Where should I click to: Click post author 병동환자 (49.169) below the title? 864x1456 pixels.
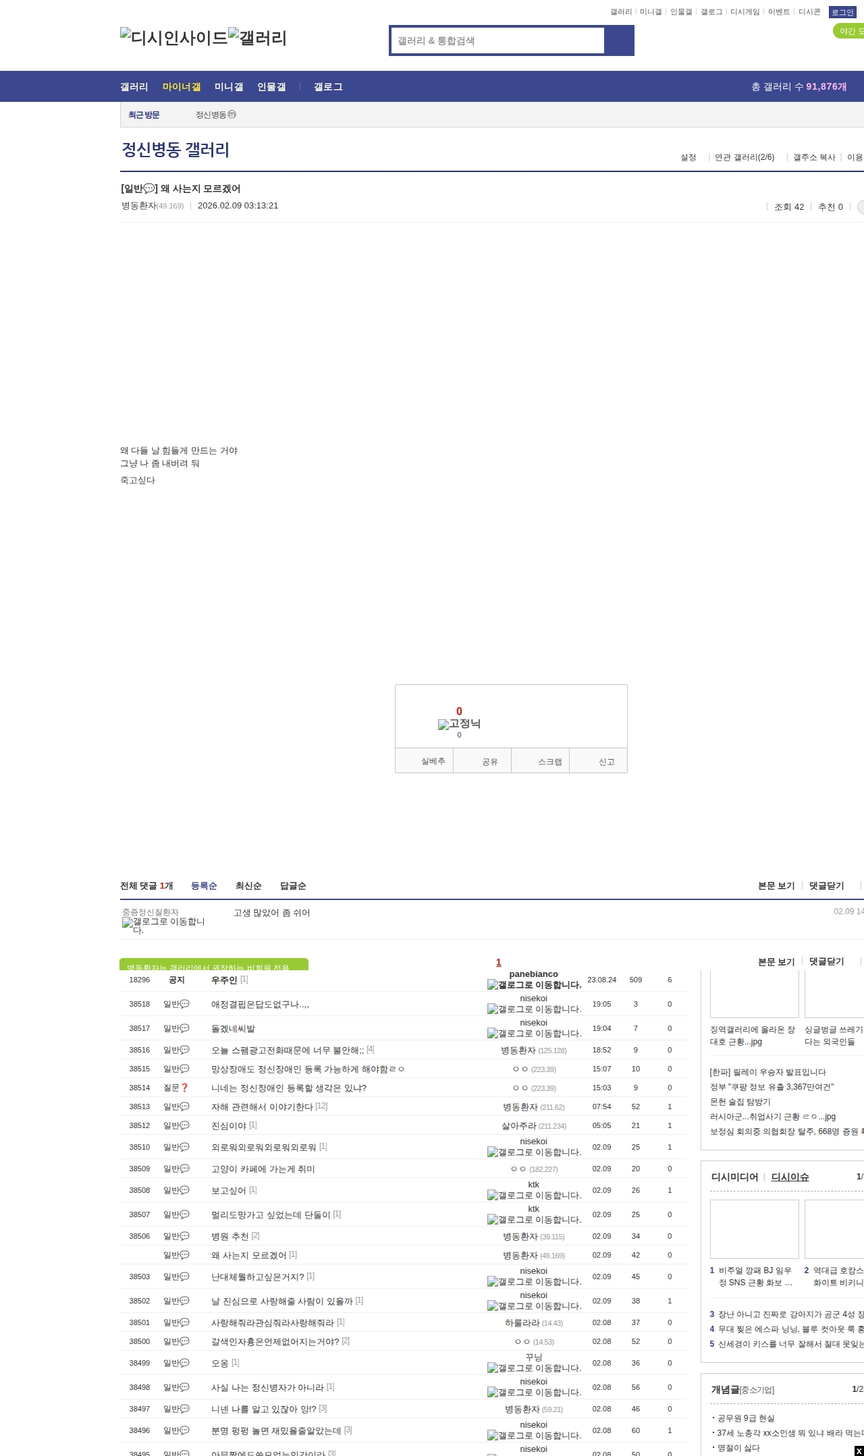click(x=153, y=206)
